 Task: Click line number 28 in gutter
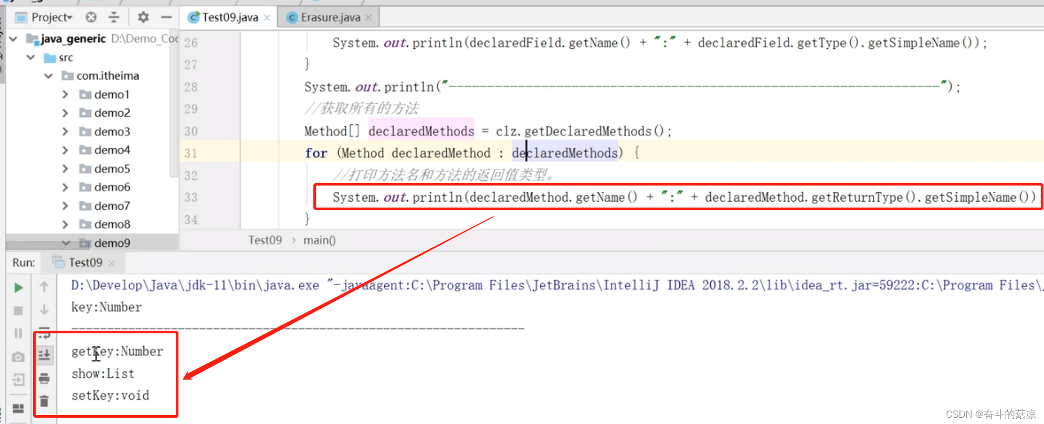point(191,87)
